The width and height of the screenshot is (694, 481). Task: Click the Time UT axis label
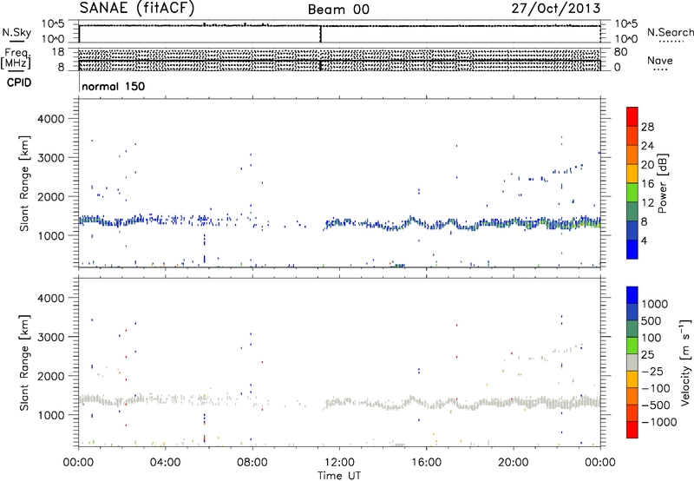click(x=339, y=475)
